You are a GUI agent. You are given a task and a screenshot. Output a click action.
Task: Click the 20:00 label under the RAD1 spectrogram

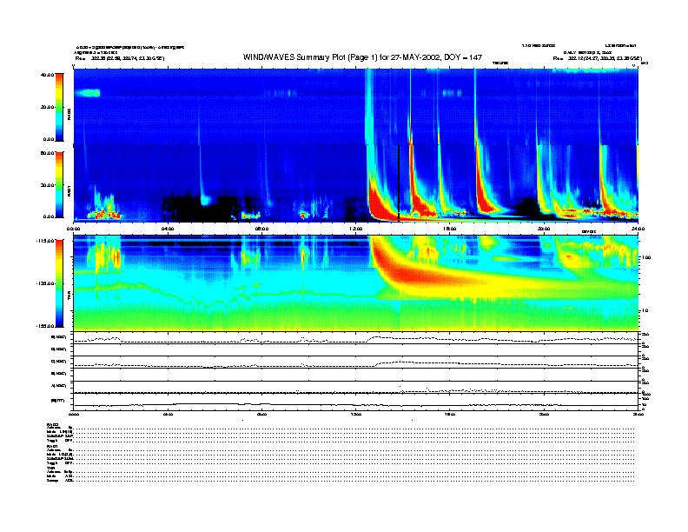tap(544, 229)
